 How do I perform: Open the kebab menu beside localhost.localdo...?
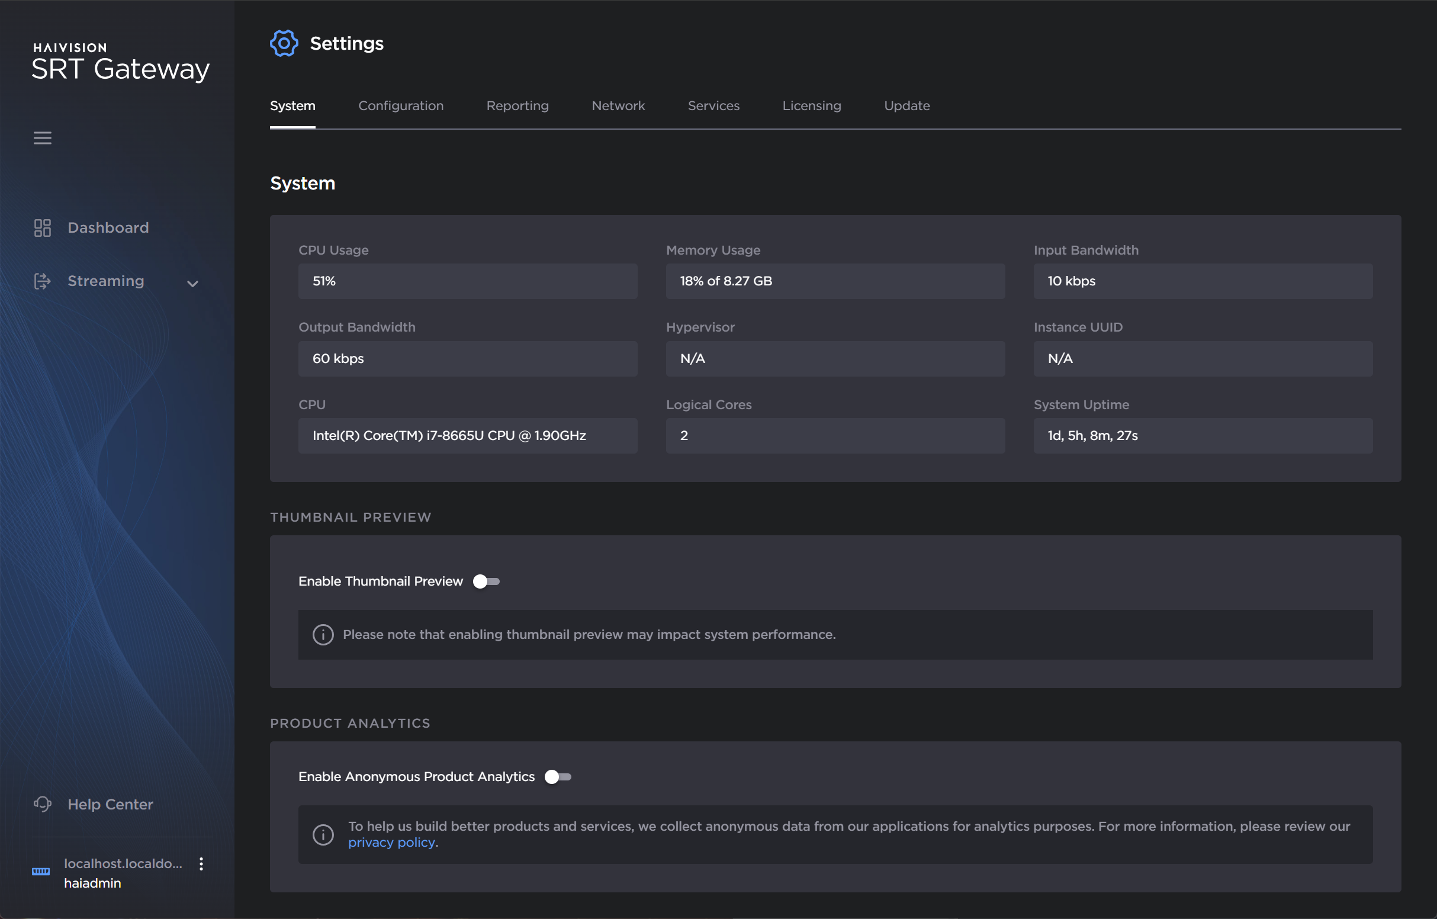(x=201, y=863)
